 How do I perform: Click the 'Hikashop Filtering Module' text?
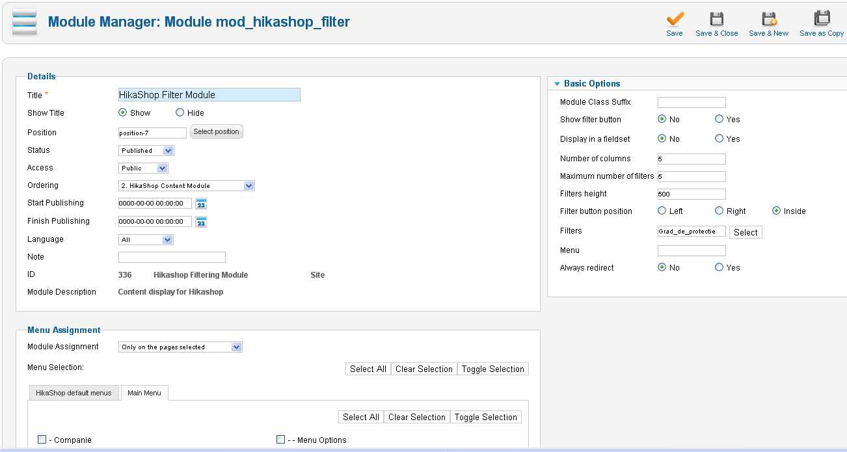(200, 275)
